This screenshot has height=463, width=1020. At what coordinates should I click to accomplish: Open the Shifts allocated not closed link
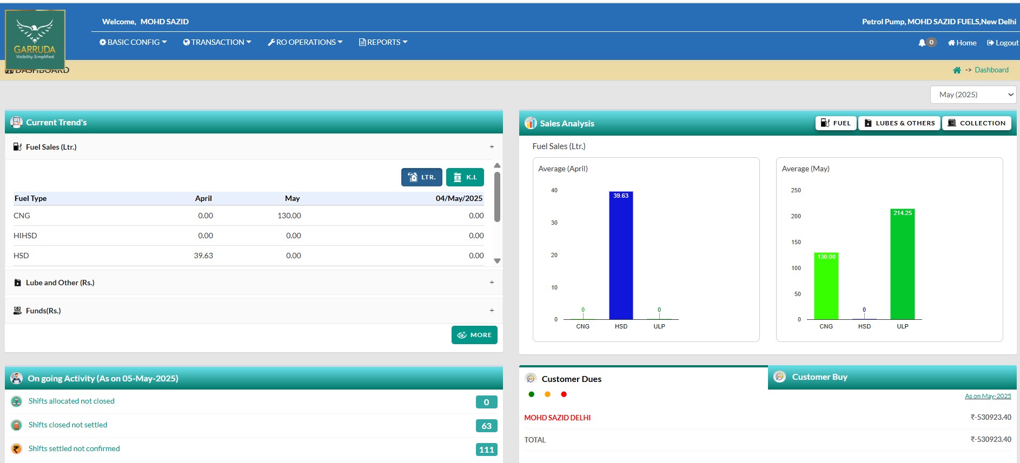[71, 401]
